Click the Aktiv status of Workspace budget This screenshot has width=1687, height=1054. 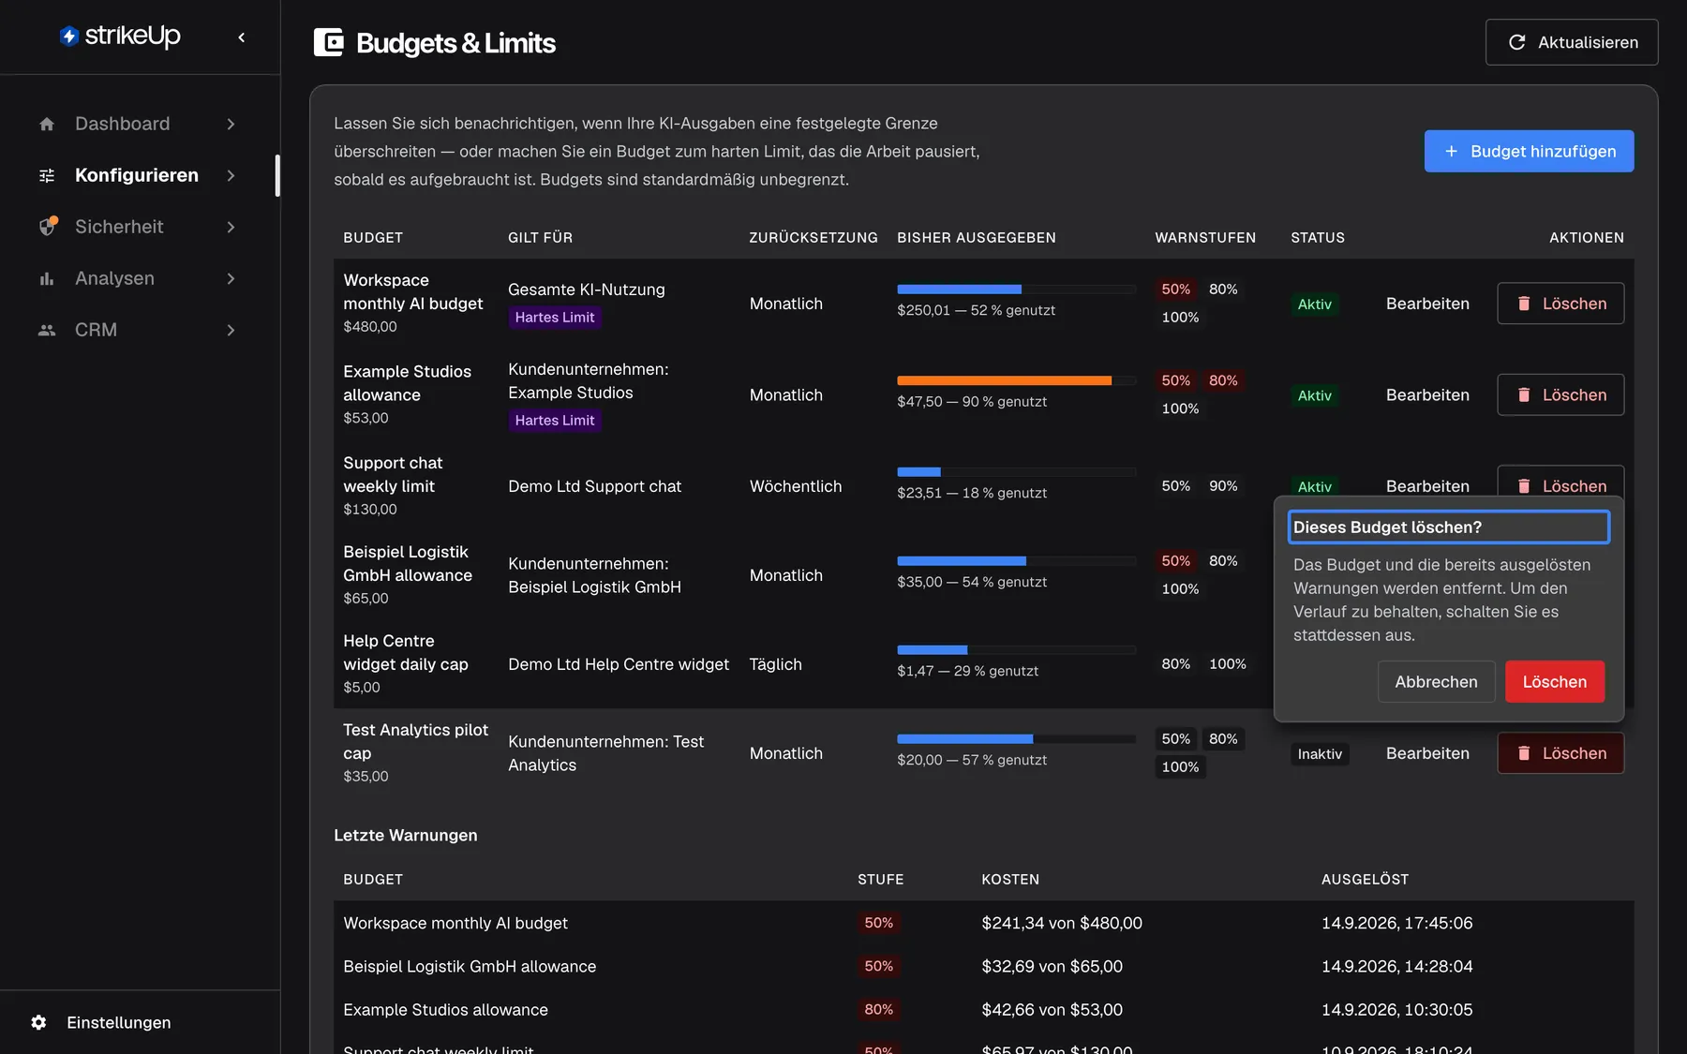point(1314,304)
